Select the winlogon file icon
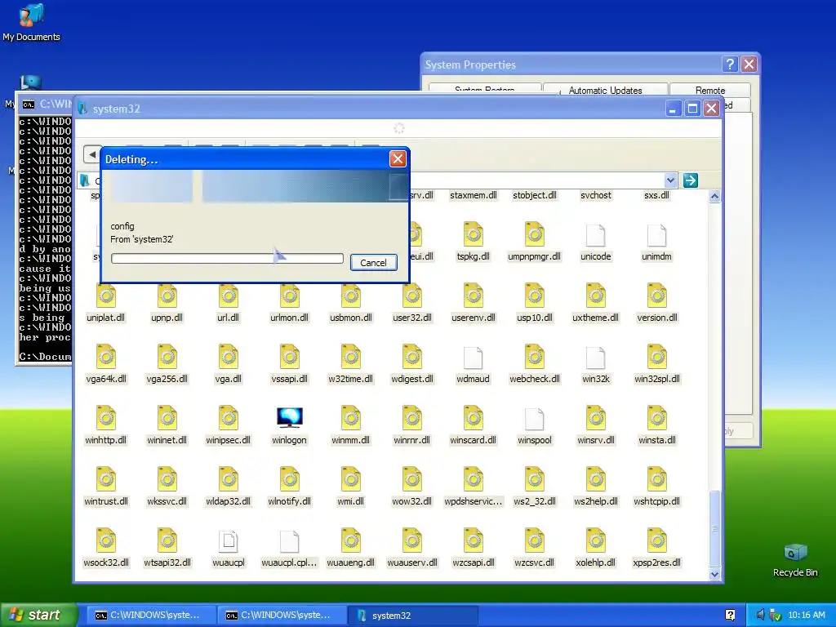Image resolution: width=836 pixels, height=627 pixels. tap(290, 418)
